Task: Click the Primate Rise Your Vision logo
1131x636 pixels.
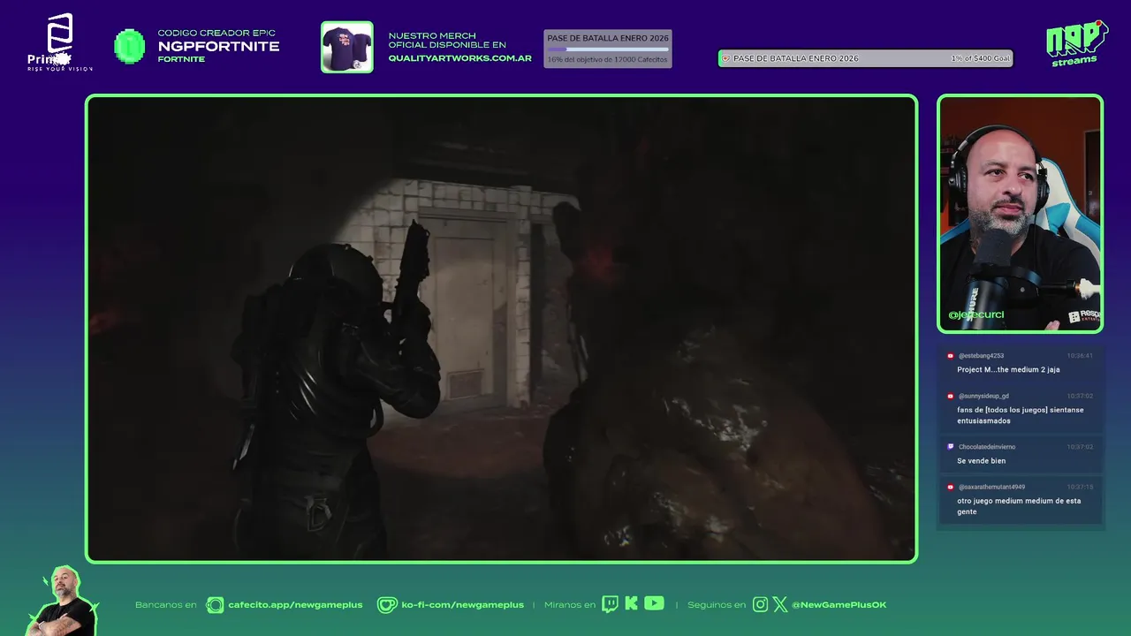Action: [59, 42]
